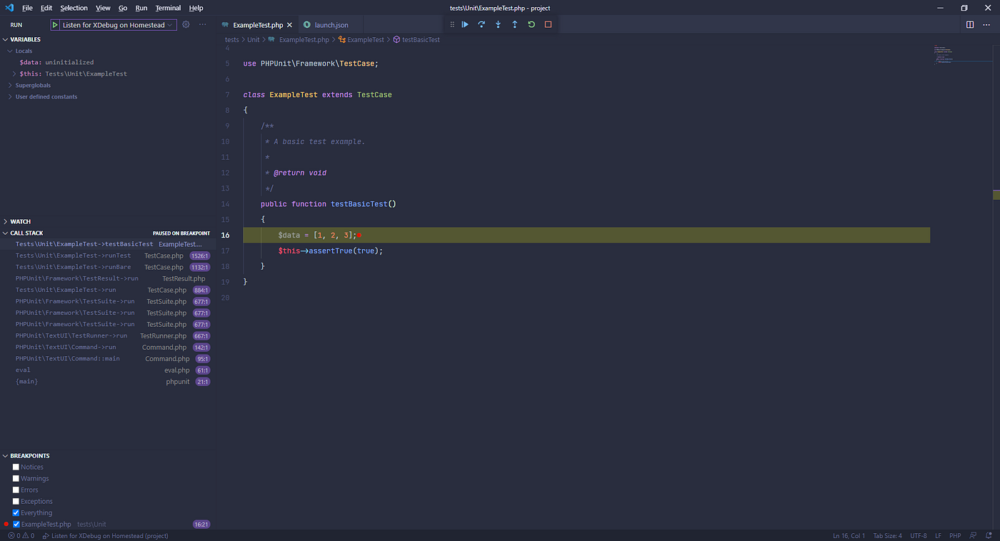This screenshot has height=541, width=1000.
Task: Click the Ln 16, Col 1 status item
Action: 849,535
